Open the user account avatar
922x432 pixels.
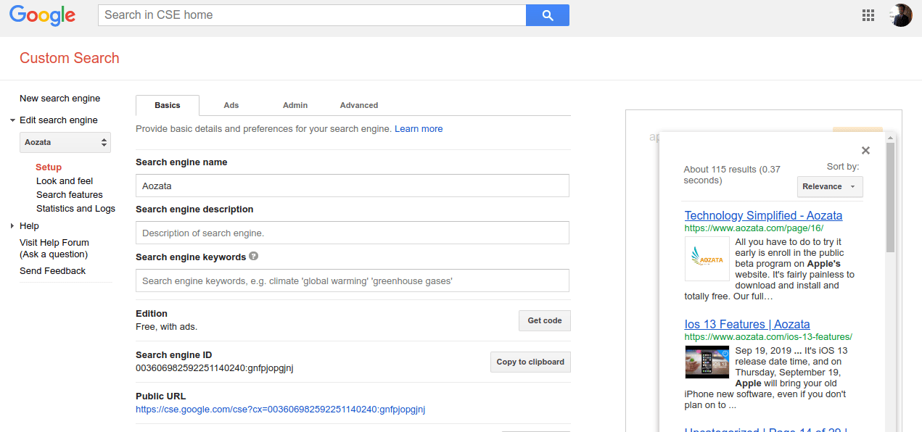(901, 15)
